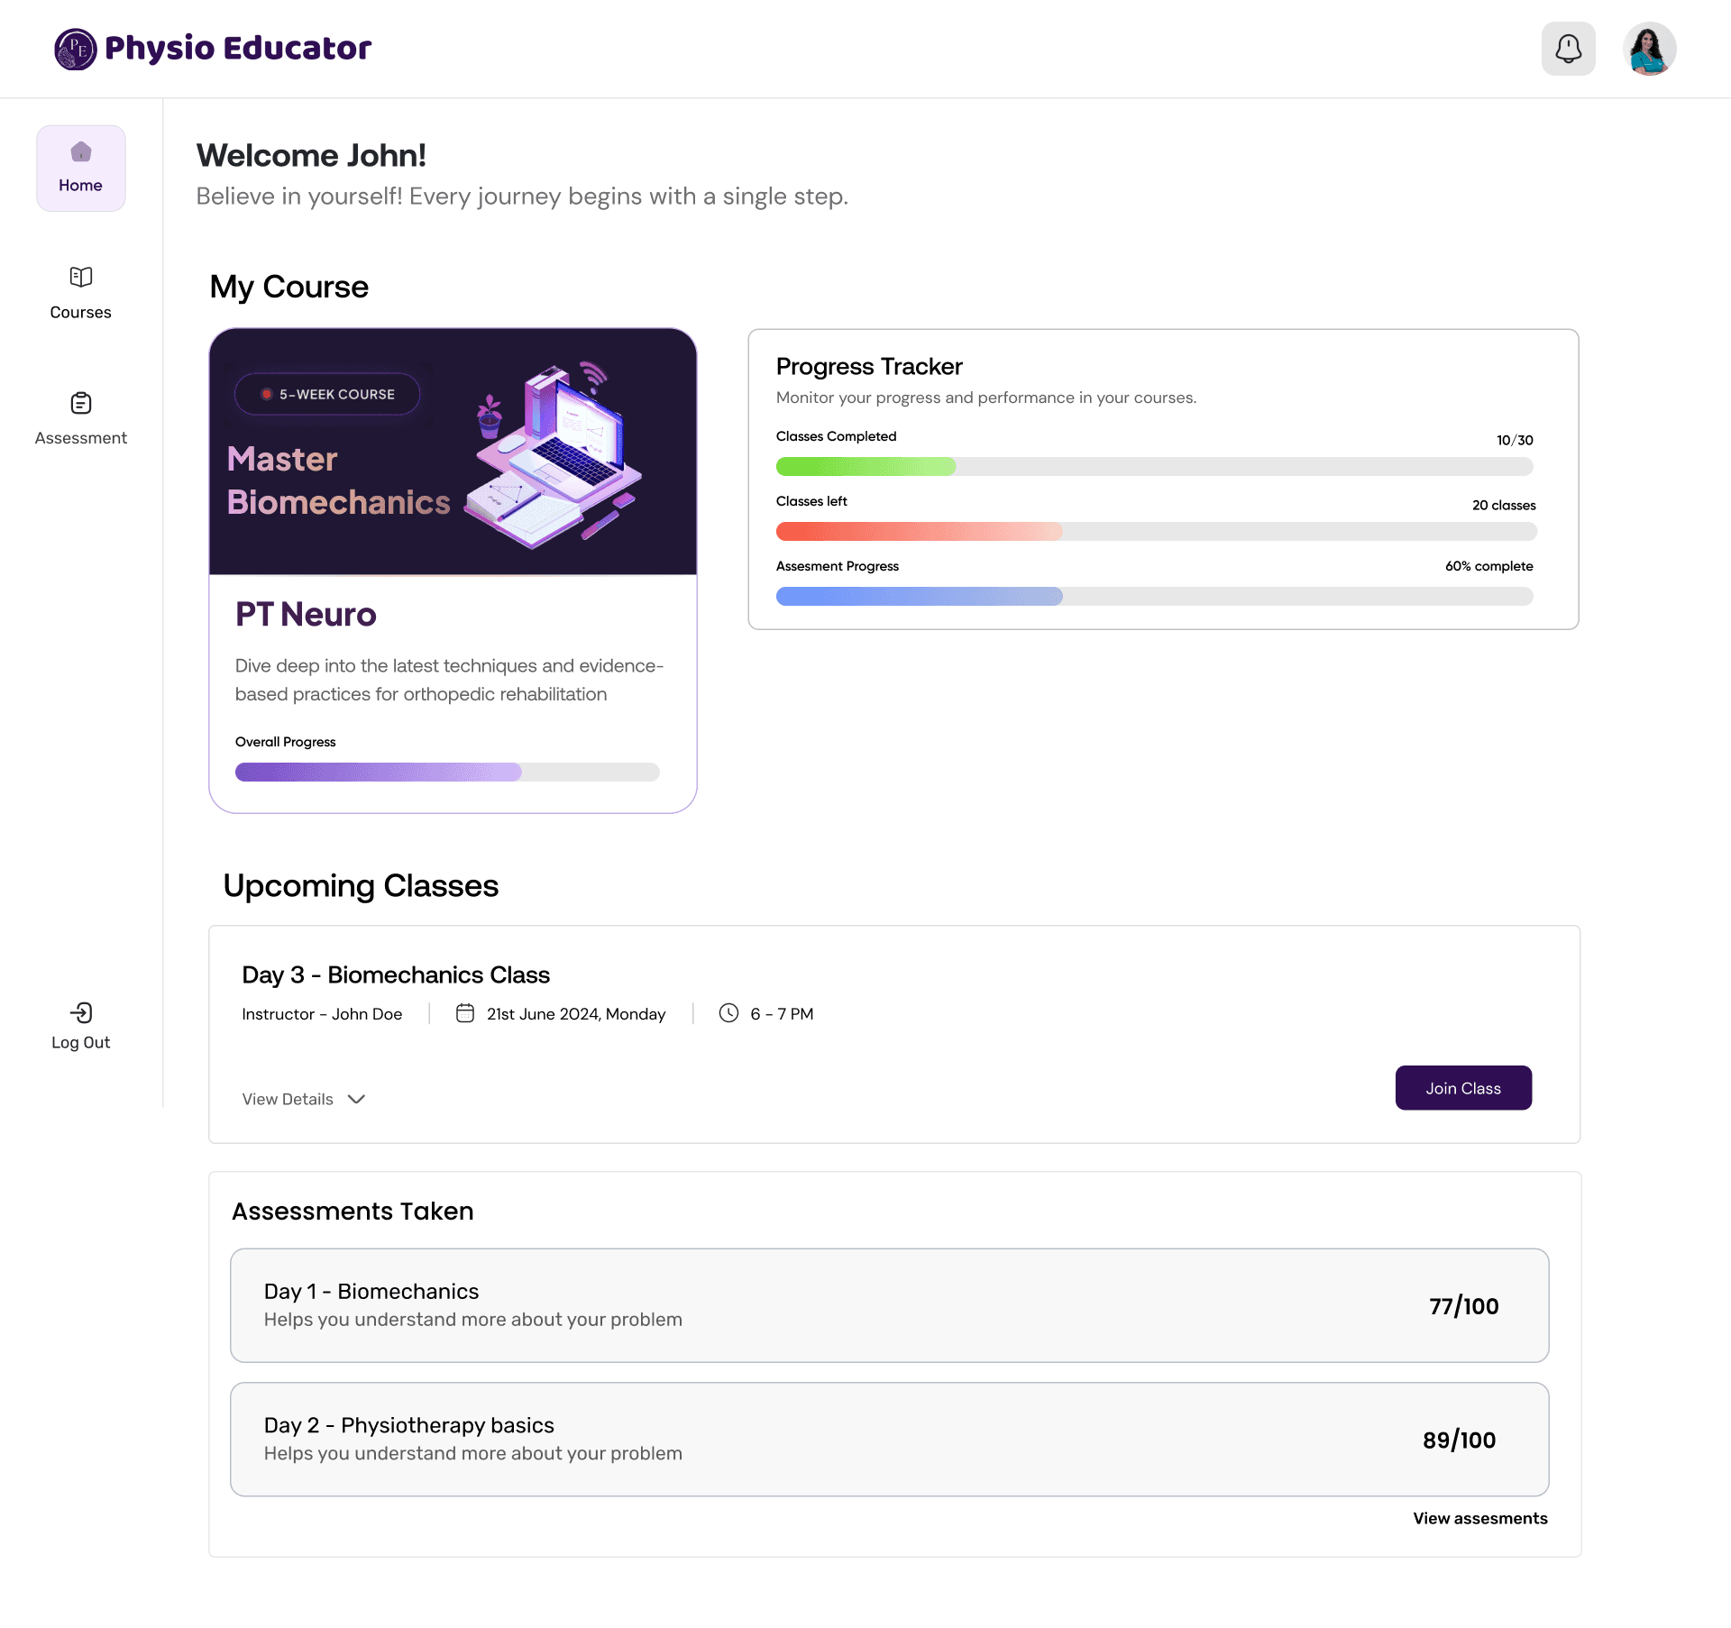Click the 60% complete value

coord(1489,566)
